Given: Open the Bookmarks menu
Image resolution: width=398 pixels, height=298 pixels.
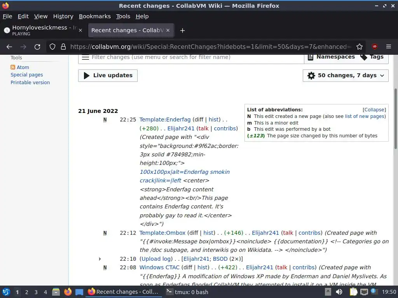Looking at the screenshot, I should tap(95, 16).
